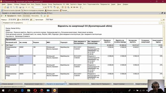Clear the Організація field with X

(164, 20)
